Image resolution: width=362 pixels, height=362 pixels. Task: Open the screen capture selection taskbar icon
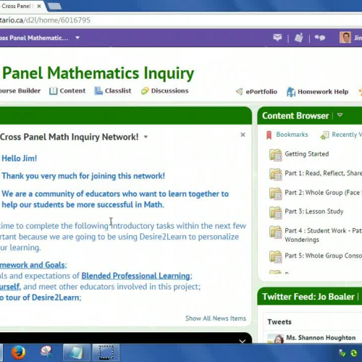coord(106,353)
